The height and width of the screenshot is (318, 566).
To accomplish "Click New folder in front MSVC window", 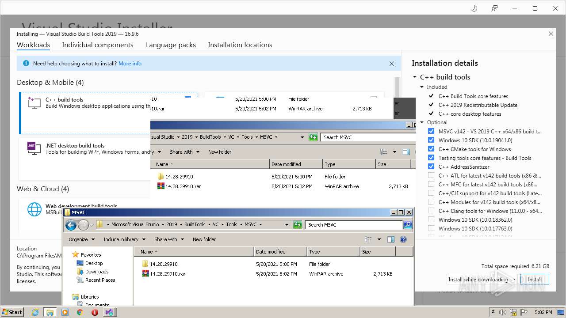I will point(204,239).
